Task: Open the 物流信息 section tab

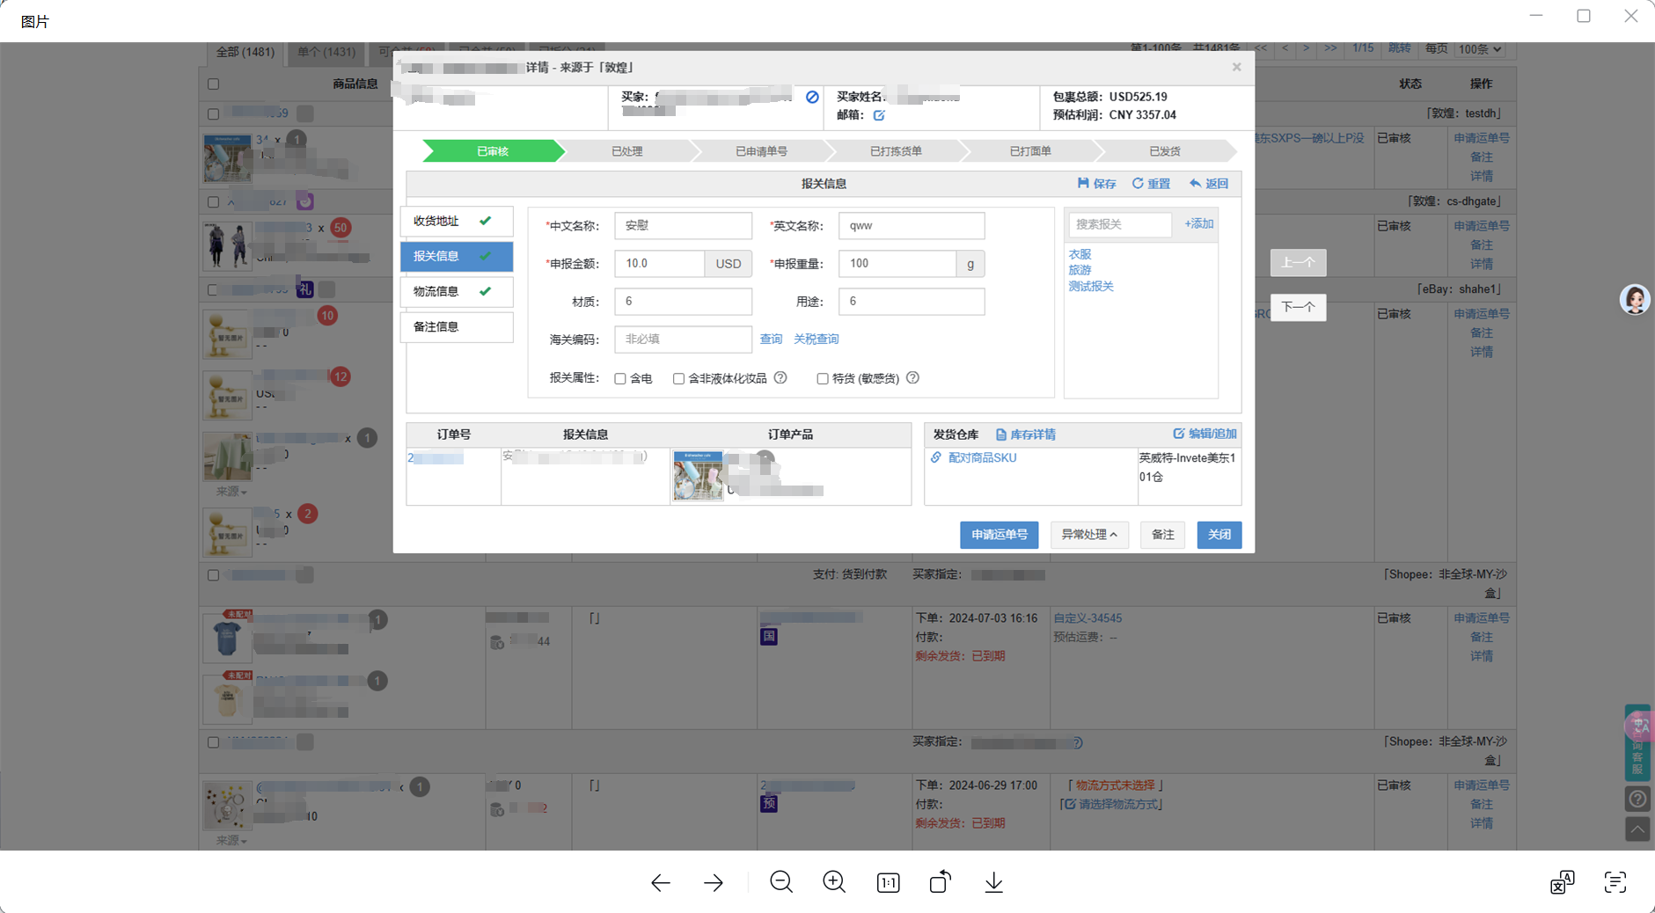Action: 457,291
